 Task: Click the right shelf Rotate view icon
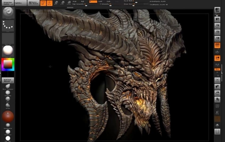coord(217,100)
